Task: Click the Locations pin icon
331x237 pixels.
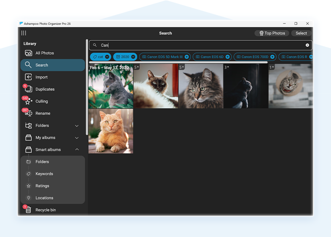Action: pyautogui.click(x=29, y=198)
